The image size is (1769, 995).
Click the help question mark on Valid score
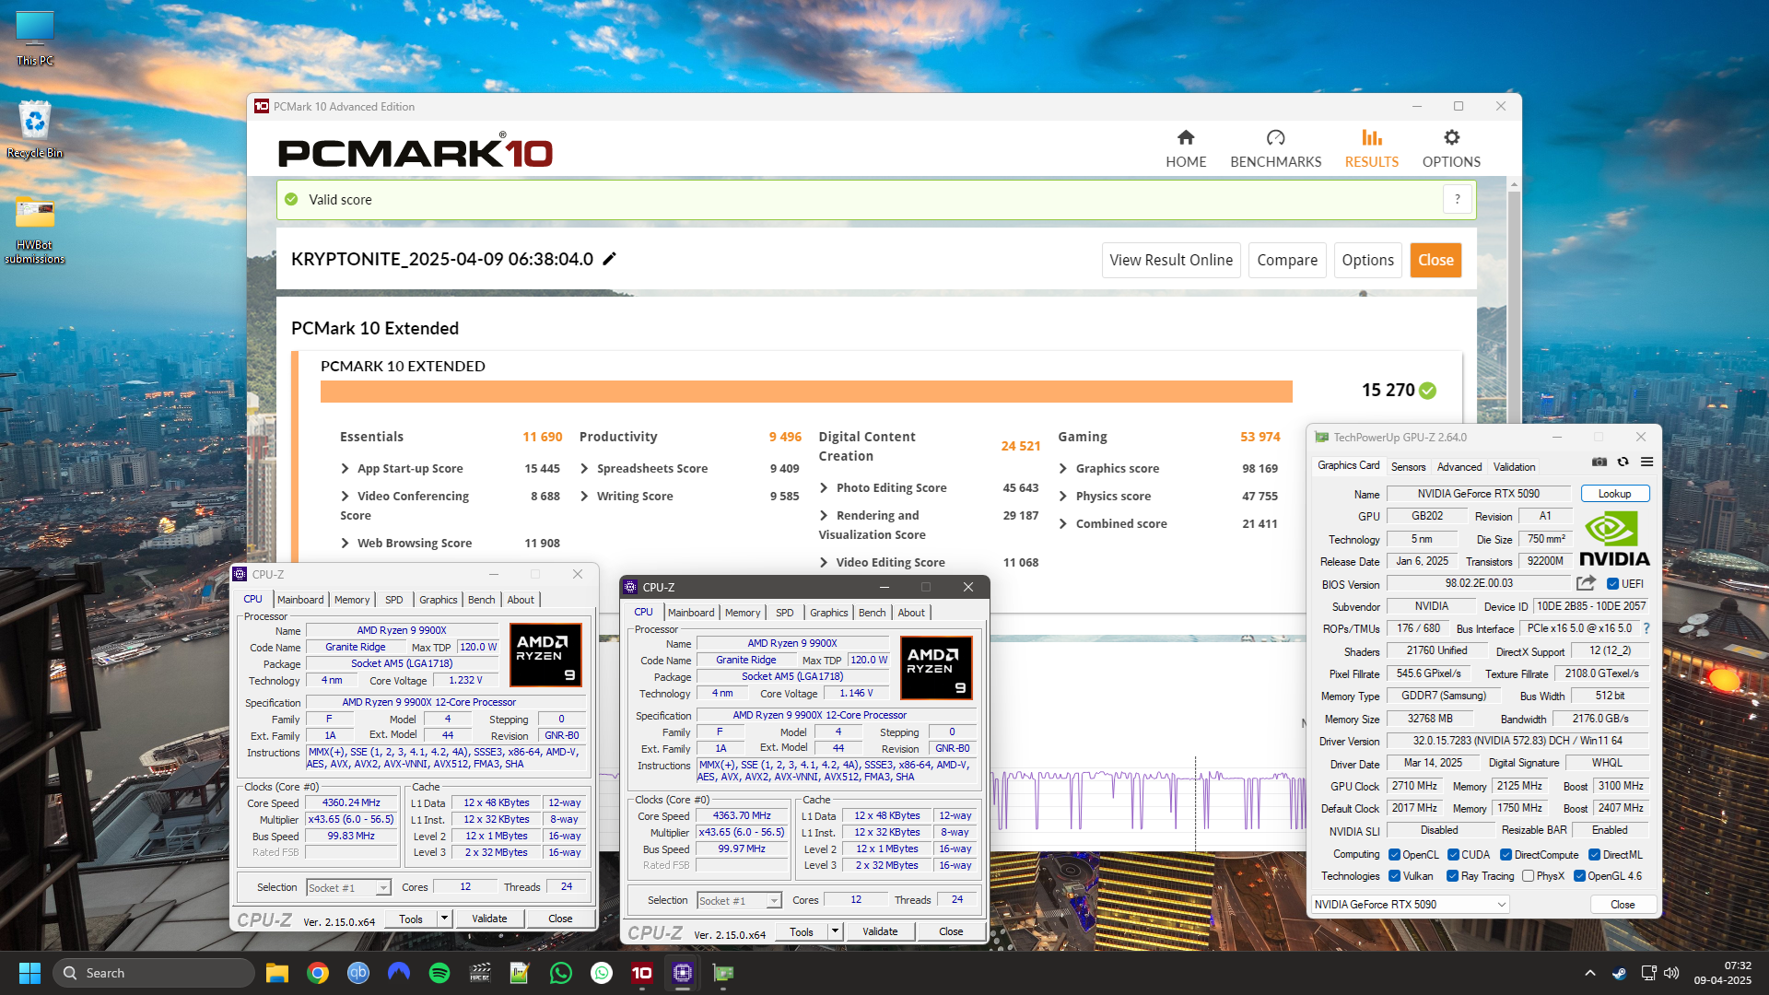point(1457,199)
